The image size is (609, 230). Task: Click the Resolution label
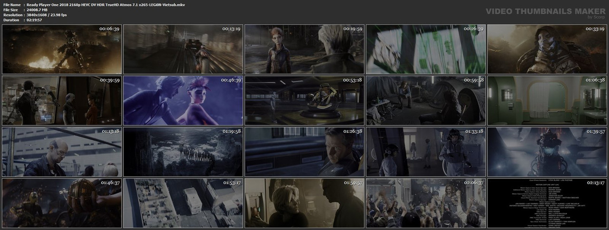tap(12, 15)
